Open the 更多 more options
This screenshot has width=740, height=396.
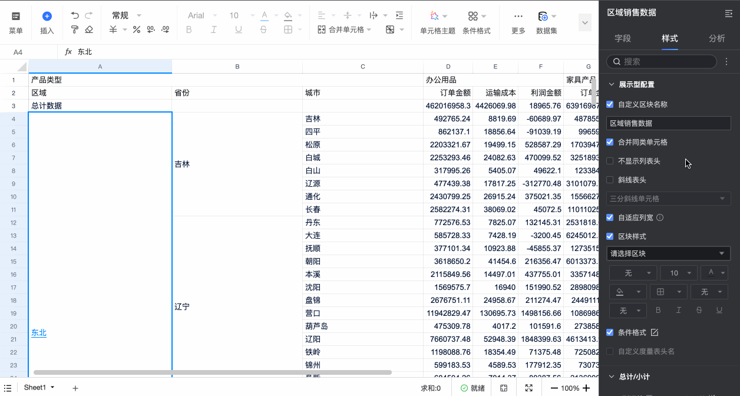pos(518,22)
